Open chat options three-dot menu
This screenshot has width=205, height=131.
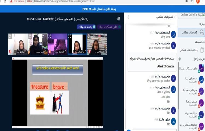click(x=128, y=17)
